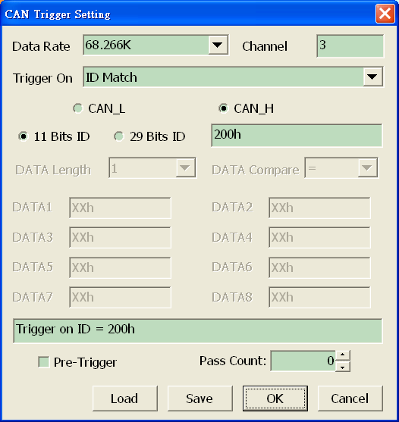399x422 pixels.
Task: Close the CAN Trigger Setting dialog
Action: pyautogui.click(x=385, y=14)
